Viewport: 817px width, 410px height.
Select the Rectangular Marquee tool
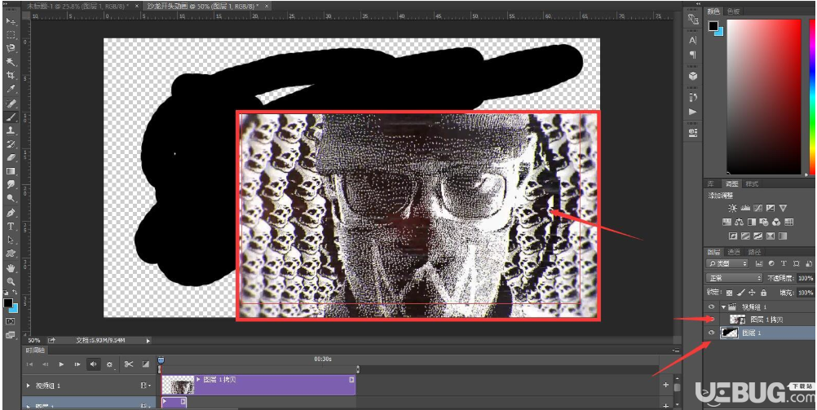(x=11, y=35)
